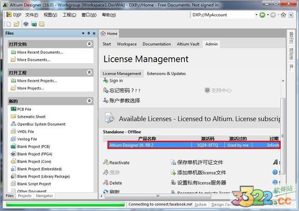This screenshot has width=299, height=211.
Task: Click 设置私有license服务器 link
Action: click(x=199, y=183)
